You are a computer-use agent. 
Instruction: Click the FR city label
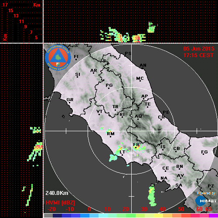(136, 145)
